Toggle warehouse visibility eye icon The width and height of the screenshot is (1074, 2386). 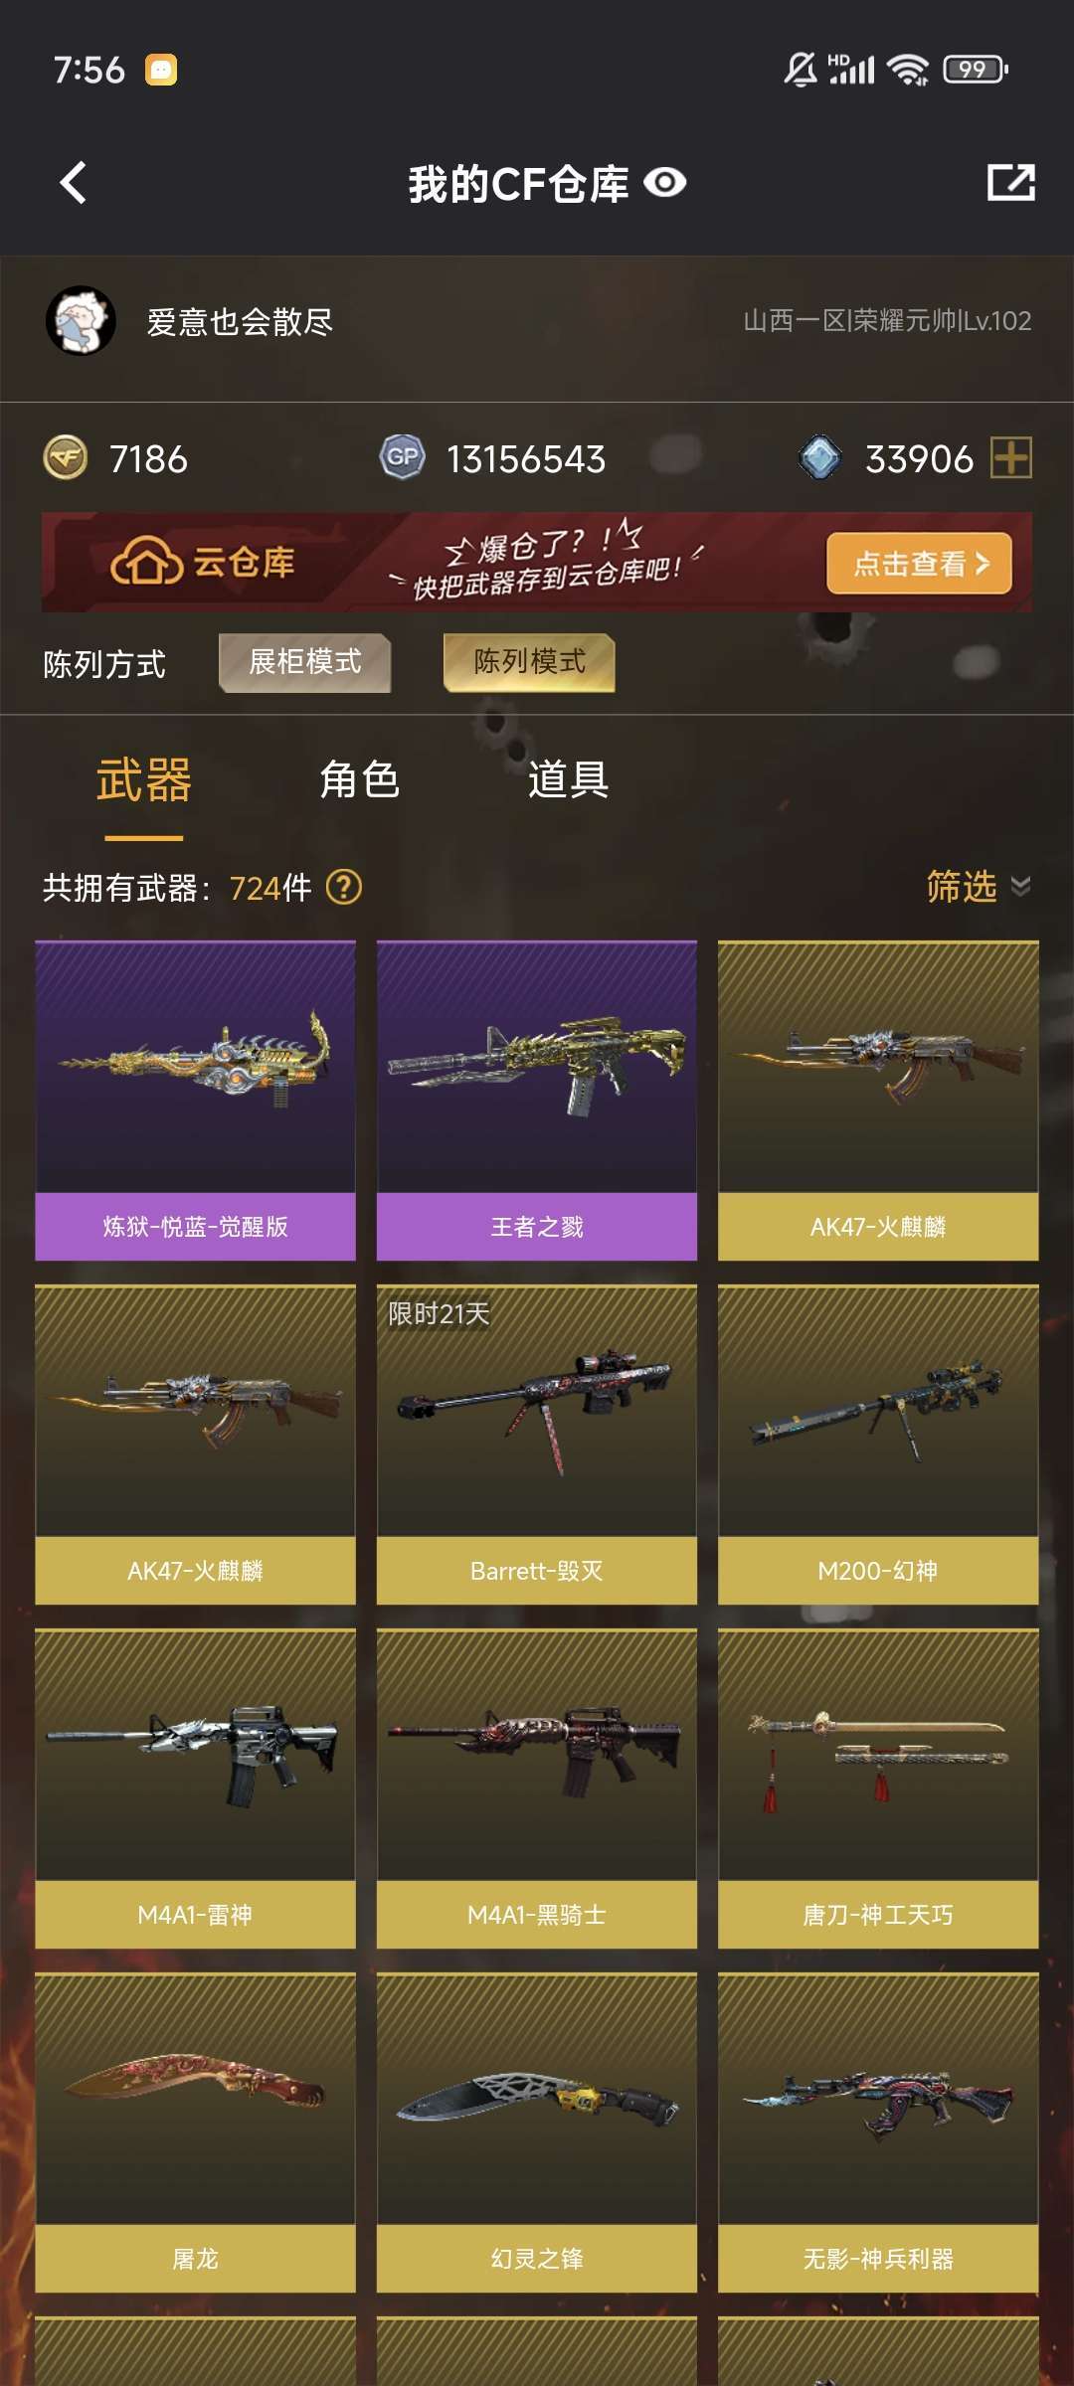[x=664, y=183]
